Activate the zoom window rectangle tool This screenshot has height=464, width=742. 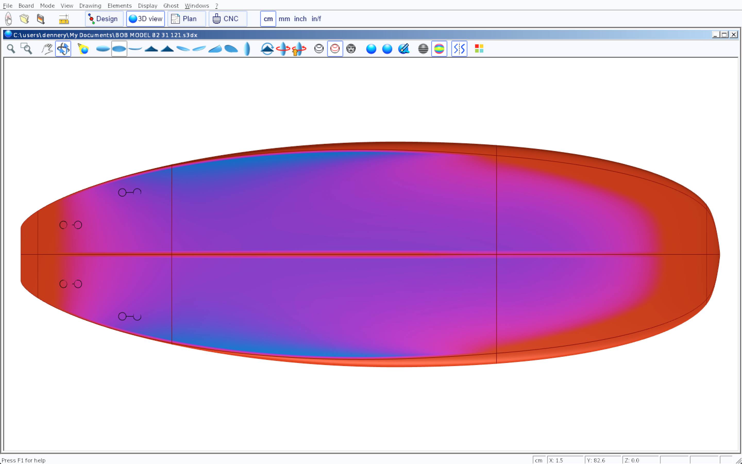tap(26, 49)
